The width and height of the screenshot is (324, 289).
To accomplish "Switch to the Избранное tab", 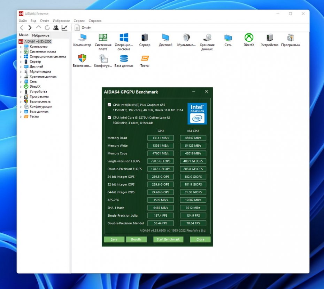I will pyautogui.click(x=41, y=35).
